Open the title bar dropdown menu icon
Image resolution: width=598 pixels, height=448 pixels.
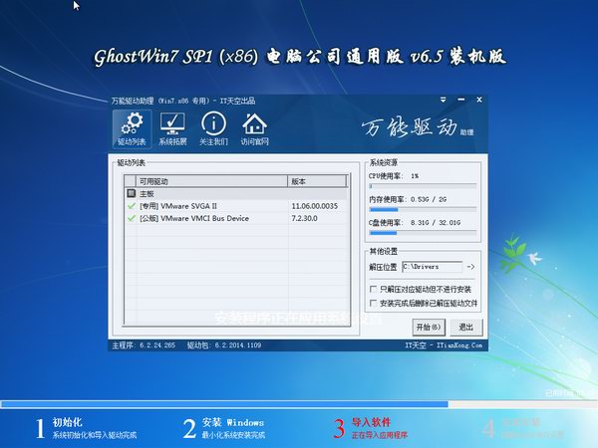(443, 100)
